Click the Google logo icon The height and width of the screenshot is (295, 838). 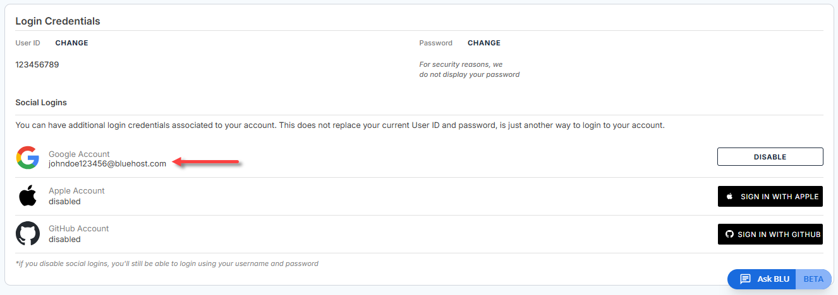coord(28,158)
